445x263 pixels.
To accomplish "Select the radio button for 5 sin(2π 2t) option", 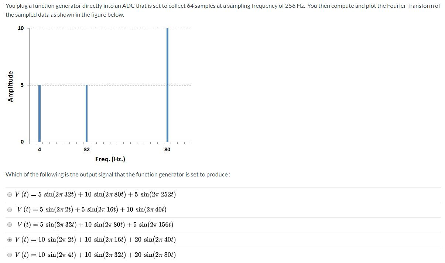I will (x=9, y=210).
